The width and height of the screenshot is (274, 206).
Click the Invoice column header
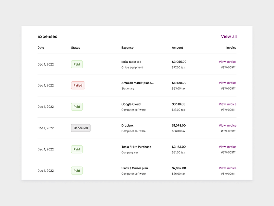click(231, 47)
